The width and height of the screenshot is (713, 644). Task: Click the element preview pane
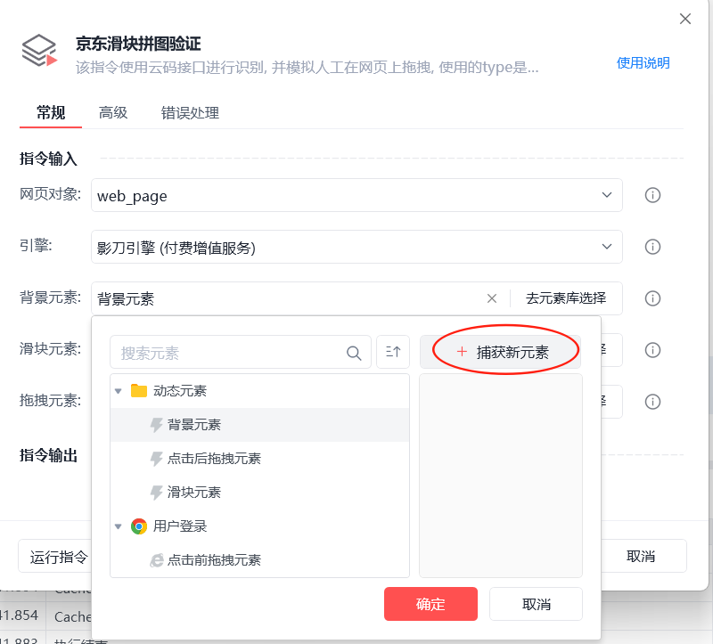click(x=501, y=476)
